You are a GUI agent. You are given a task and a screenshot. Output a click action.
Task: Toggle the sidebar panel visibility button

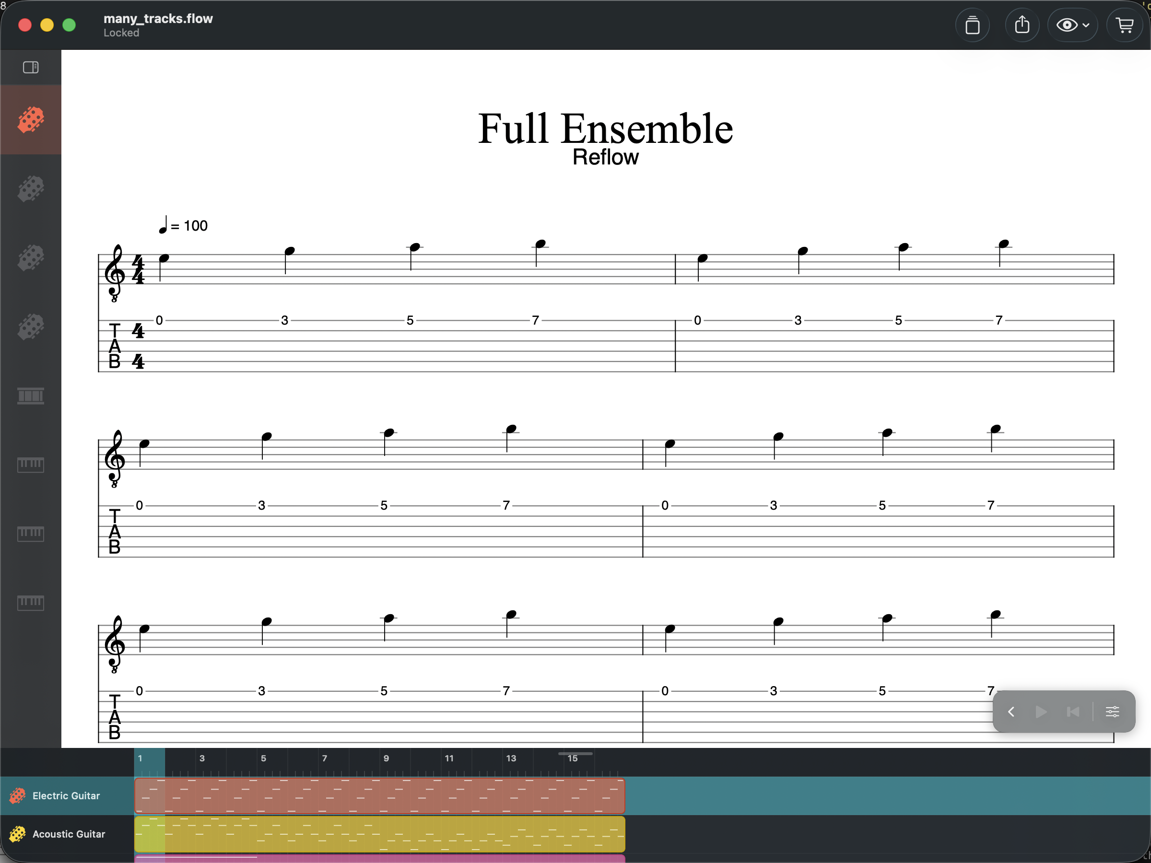31,67
